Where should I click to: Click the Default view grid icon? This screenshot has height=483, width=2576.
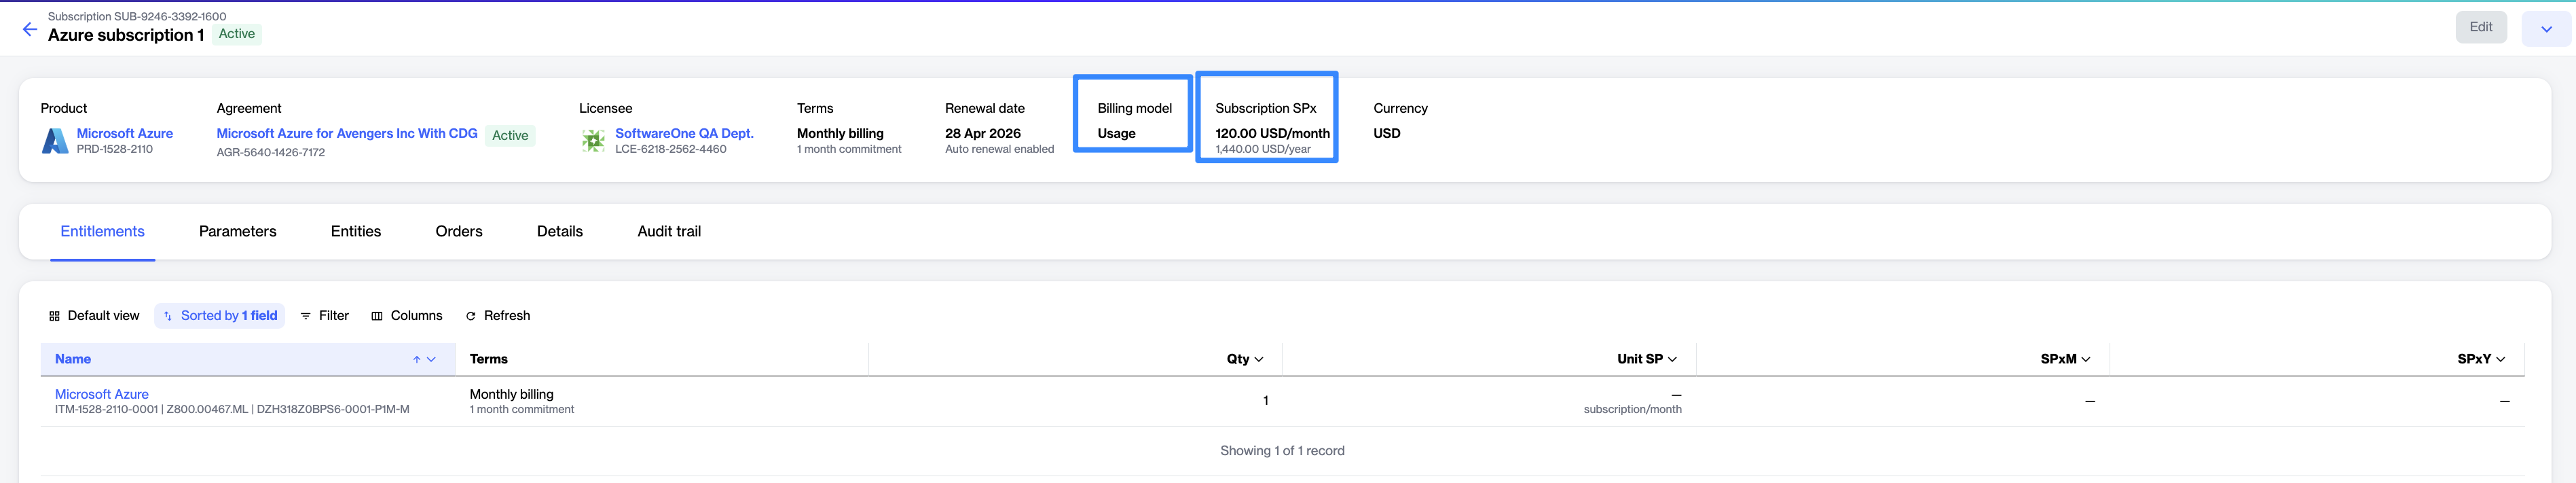pyautogui.click(x=54, y=316)
